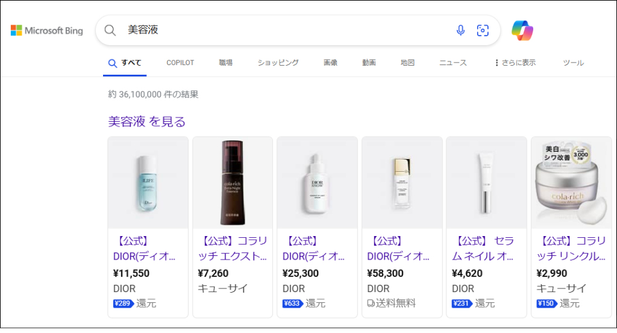The height and width of the screenshot is (333, 617).
Task: Open cola-rich Extra Night Essence bottle image
Action: pos(233,183)
